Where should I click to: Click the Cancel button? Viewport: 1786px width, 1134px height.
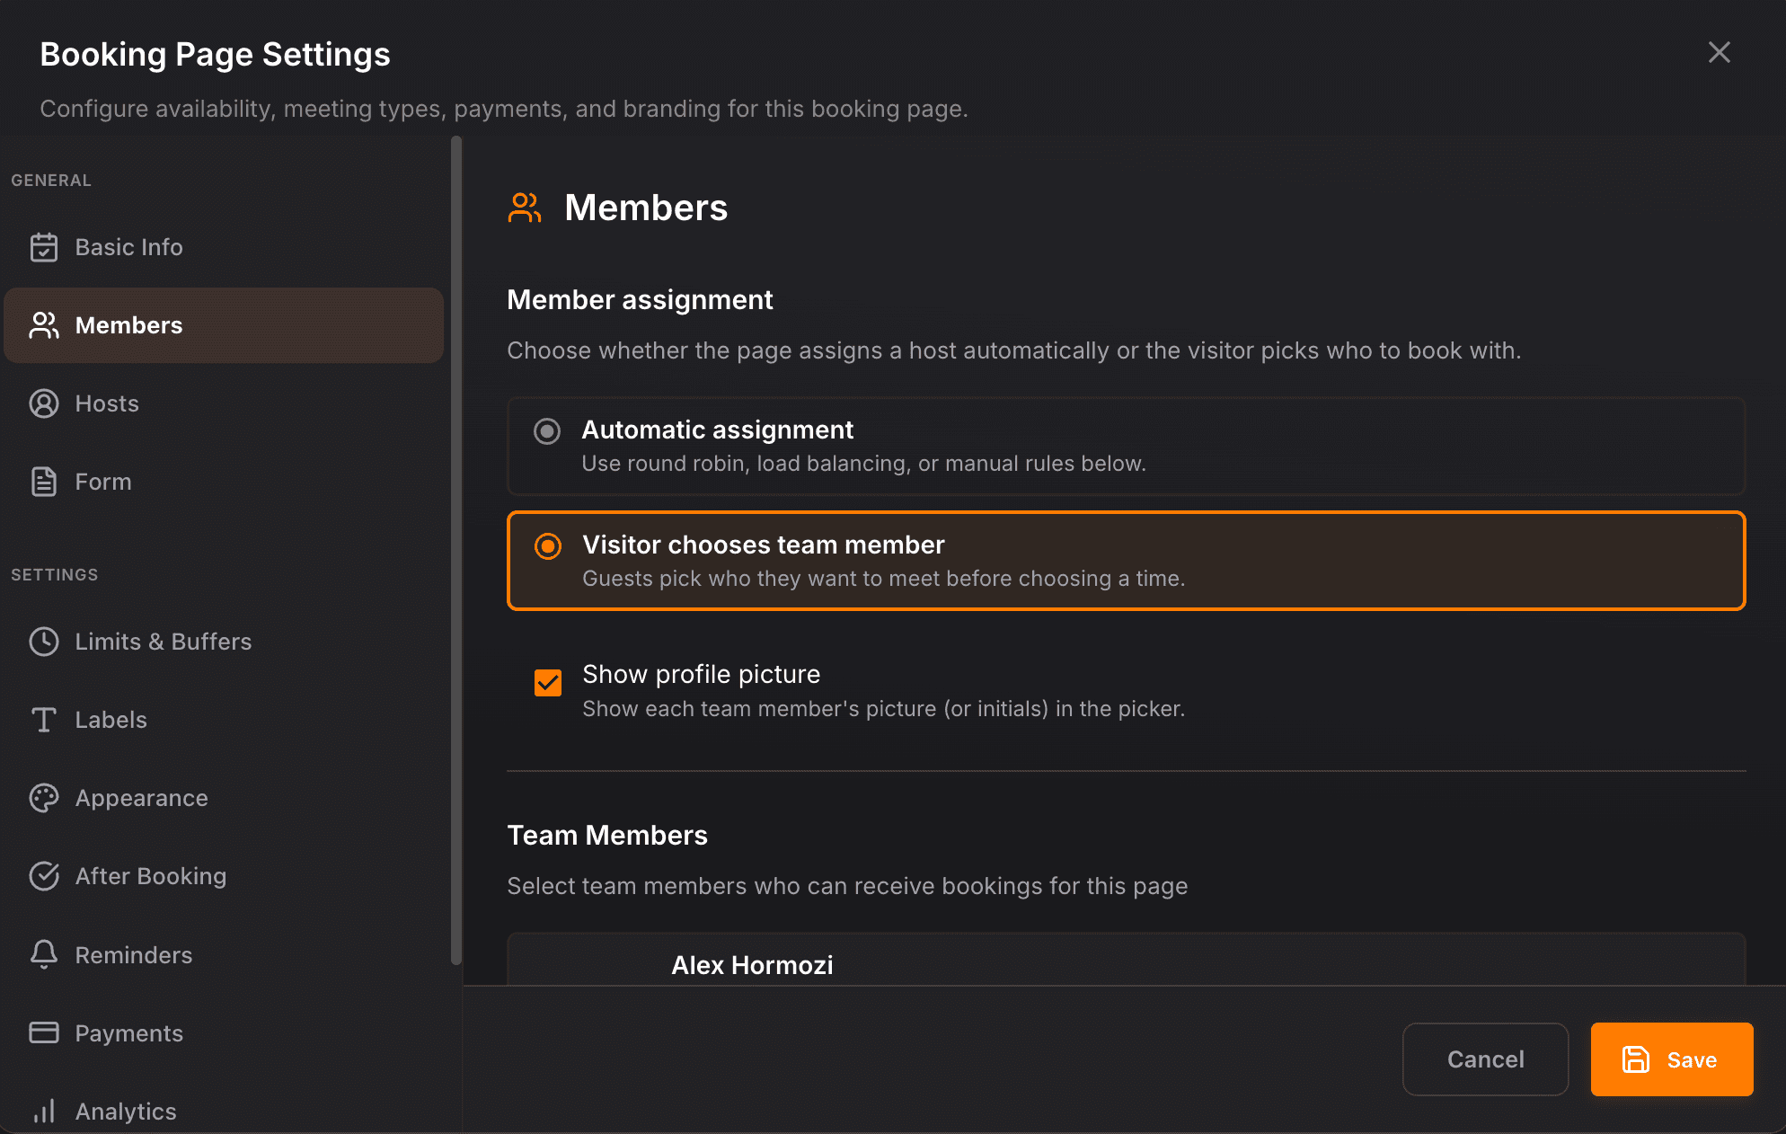1485,1059
